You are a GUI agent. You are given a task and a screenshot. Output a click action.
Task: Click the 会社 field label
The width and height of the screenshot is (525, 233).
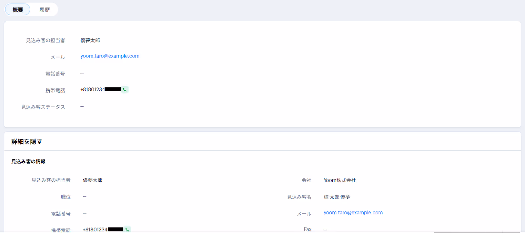[x=306, y=180]
